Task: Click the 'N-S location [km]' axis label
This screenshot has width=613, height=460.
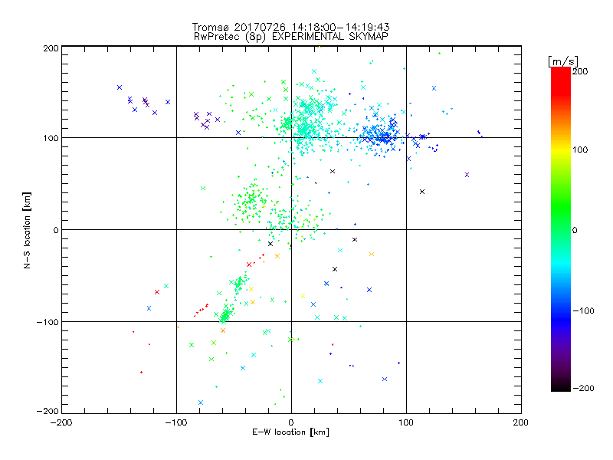Action: click(27, 230)
